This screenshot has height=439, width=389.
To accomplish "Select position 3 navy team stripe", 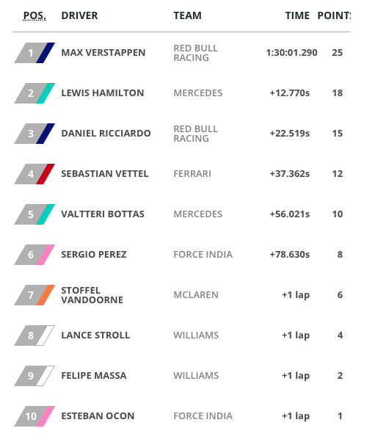I will tap(46, 134).
